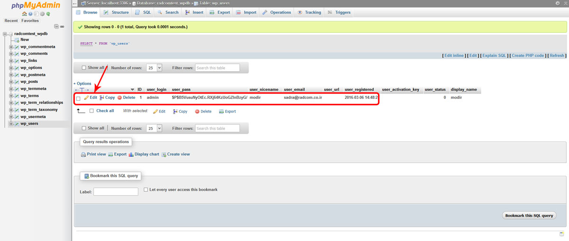Enable the upper Show all checkbox
Viewport: 569px width, 241px height.
[84, 68]
